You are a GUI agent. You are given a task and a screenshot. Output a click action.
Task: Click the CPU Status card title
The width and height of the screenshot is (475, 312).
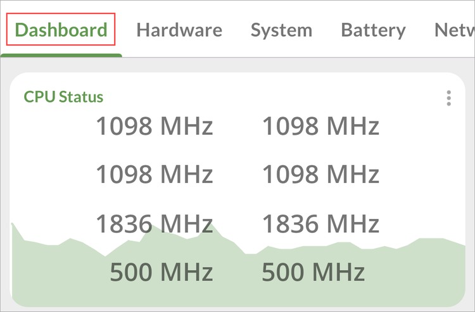tap(63, 97)
